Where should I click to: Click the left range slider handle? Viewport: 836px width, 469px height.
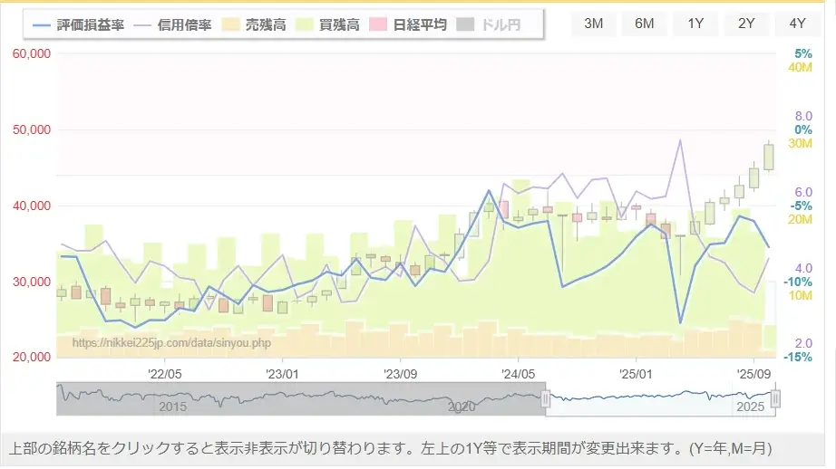point(546,398)
